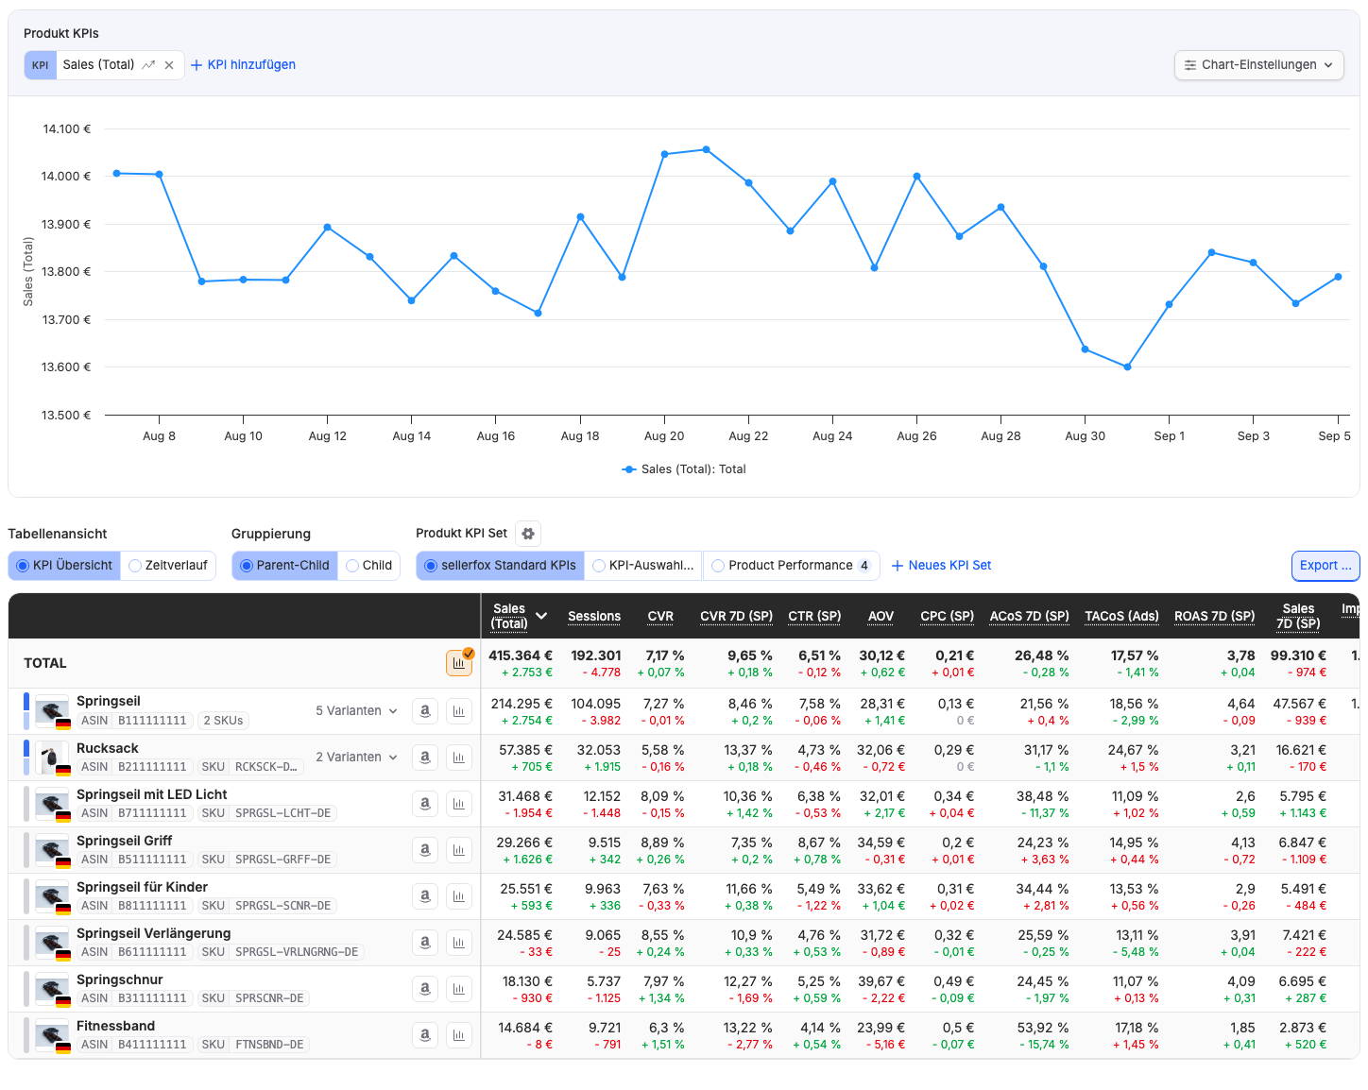Open Amazon link for Rucksack row
Image resolution: width=1368 pixels, height=1090 pixels.
click(x=425, y=758)
